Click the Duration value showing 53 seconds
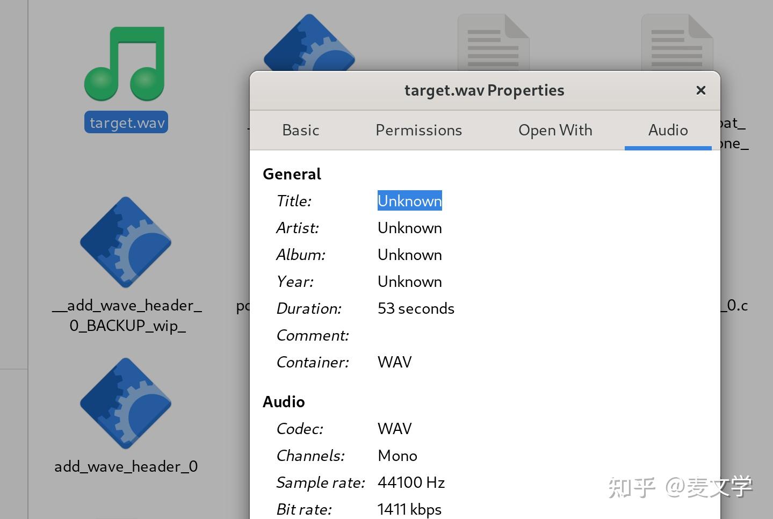Viewport: 773px width, 519px height. pyautogui.click(x=416, y=308)
